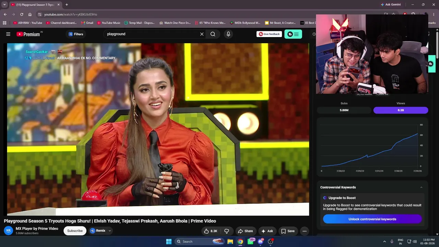Open a new browser tab
Viewport: 439px width, 247px height.
point(67,5)
